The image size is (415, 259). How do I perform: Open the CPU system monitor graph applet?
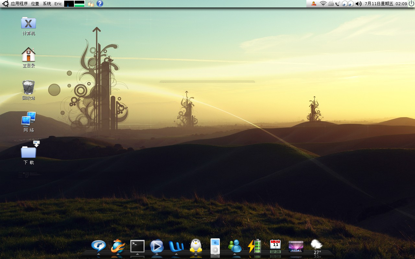tap(69, 4)
